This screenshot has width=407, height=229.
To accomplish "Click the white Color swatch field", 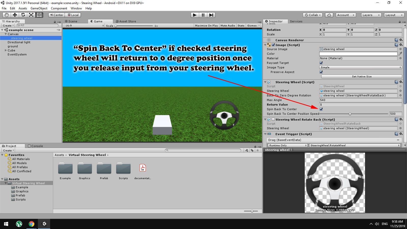I will 358,54.
